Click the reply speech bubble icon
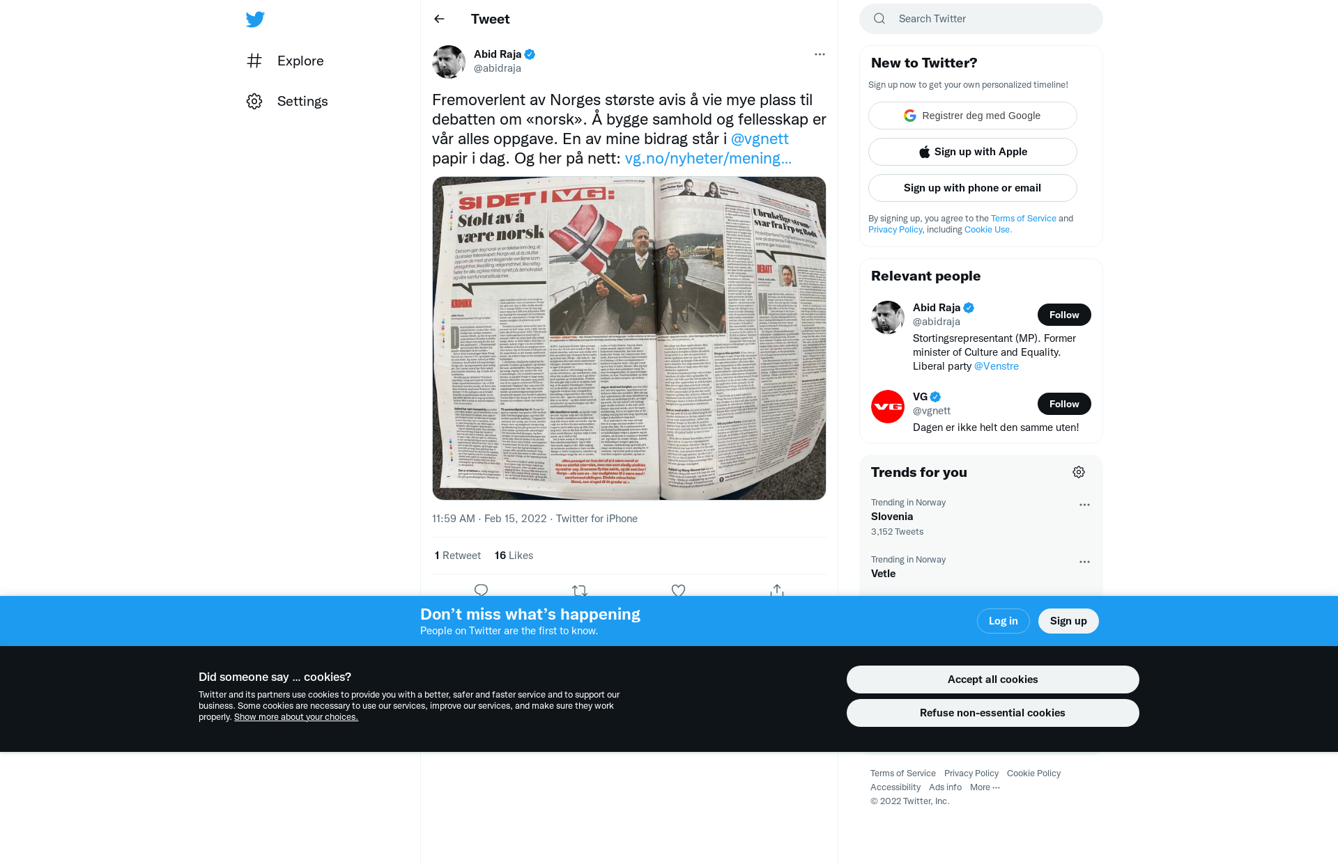This screenshot has height=864, width=1338. click(481, 590)
